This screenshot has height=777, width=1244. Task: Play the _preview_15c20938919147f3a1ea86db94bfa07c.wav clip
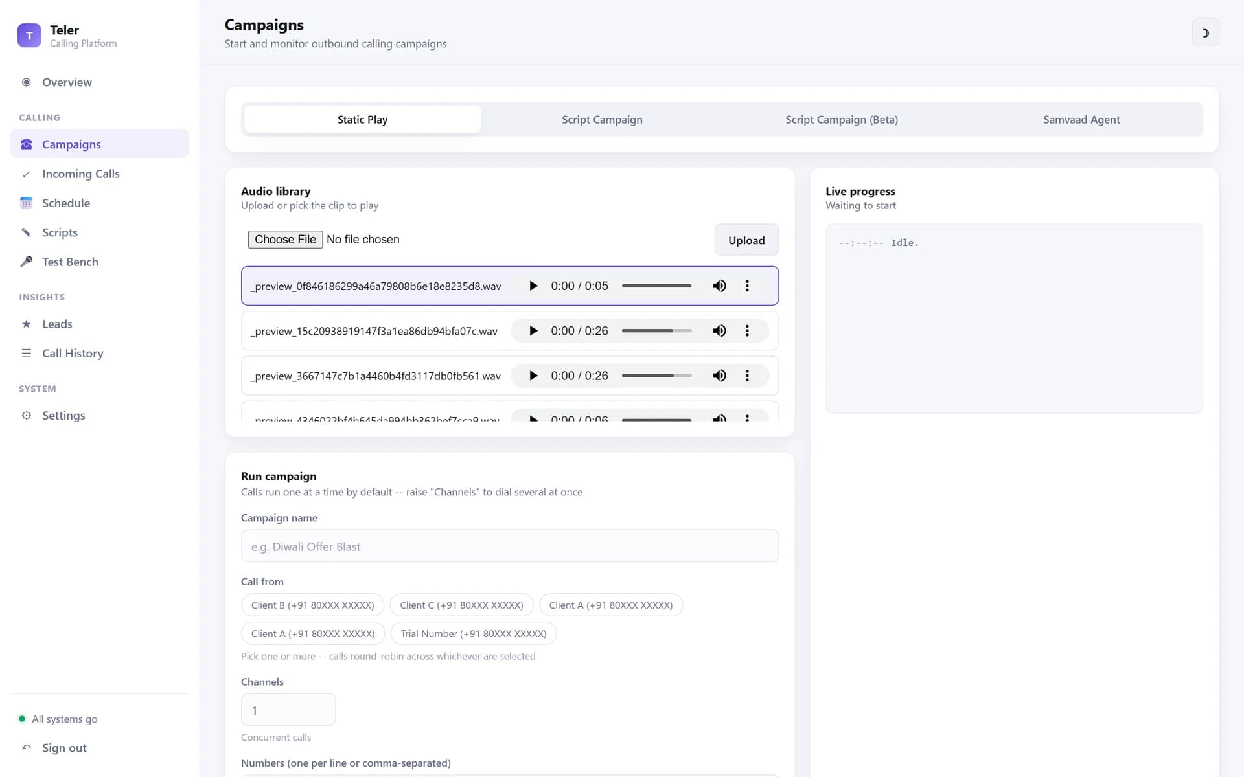pos(533,331)
